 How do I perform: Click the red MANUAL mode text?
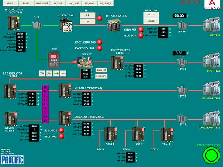(190, 3)
